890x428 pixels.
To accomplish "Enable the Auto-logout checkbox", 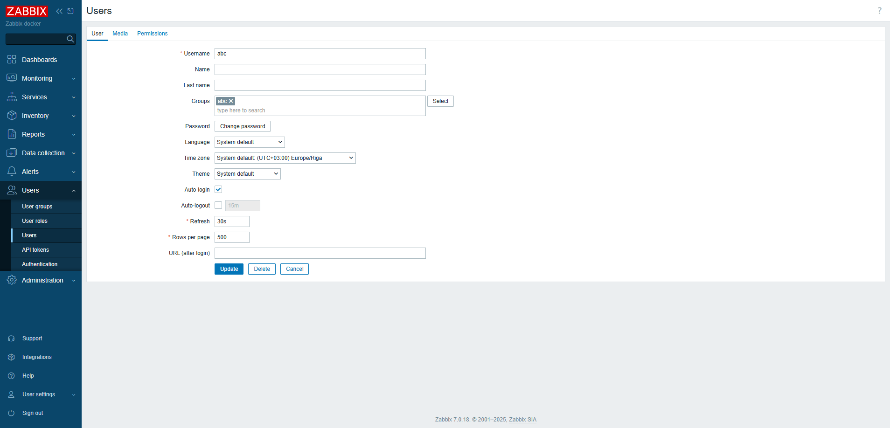I will pyautogui.click(x=218, y=206).
